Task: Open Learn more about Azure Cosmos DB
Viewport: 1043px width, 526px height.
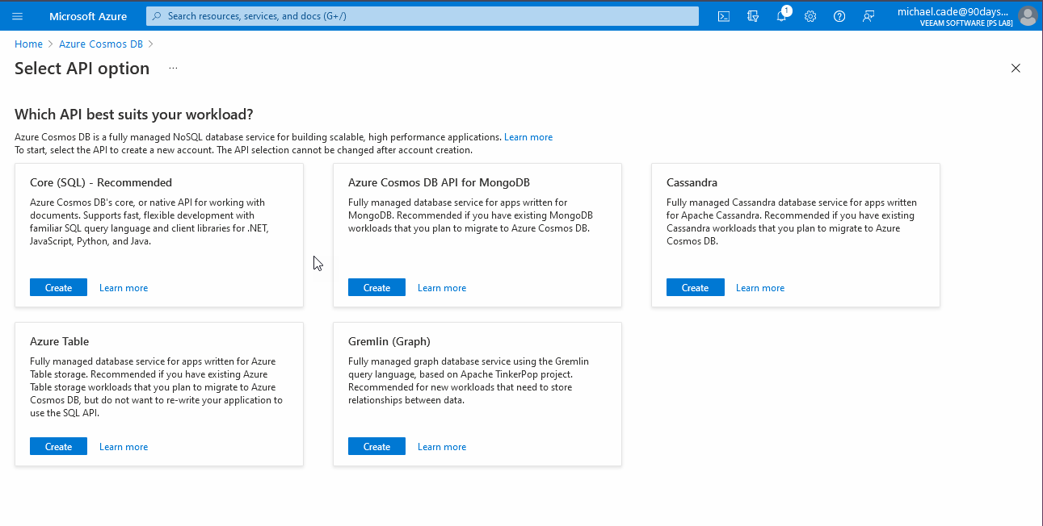Action: [528, 136]
